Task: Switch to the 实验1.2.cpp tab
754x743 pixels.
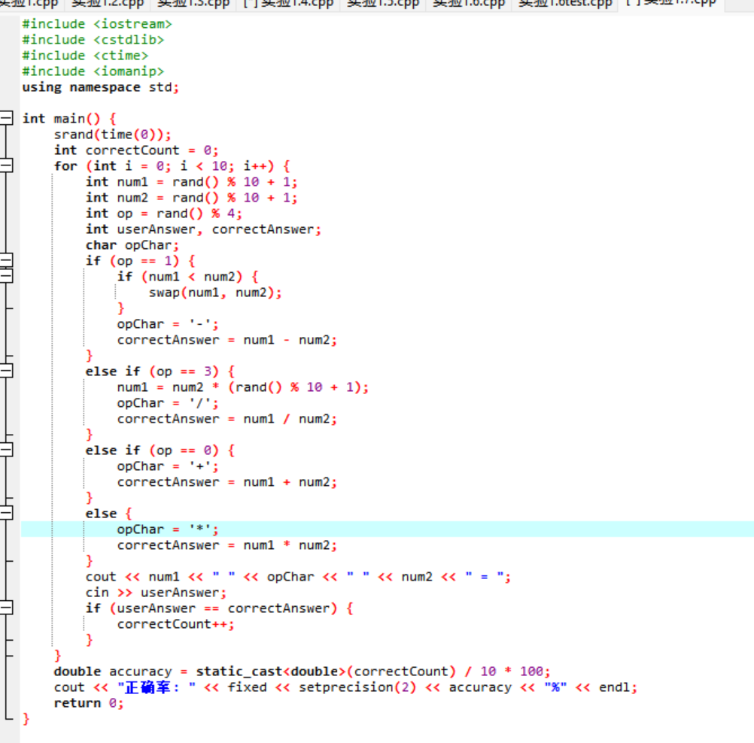Action: click(x=108, y=5)
